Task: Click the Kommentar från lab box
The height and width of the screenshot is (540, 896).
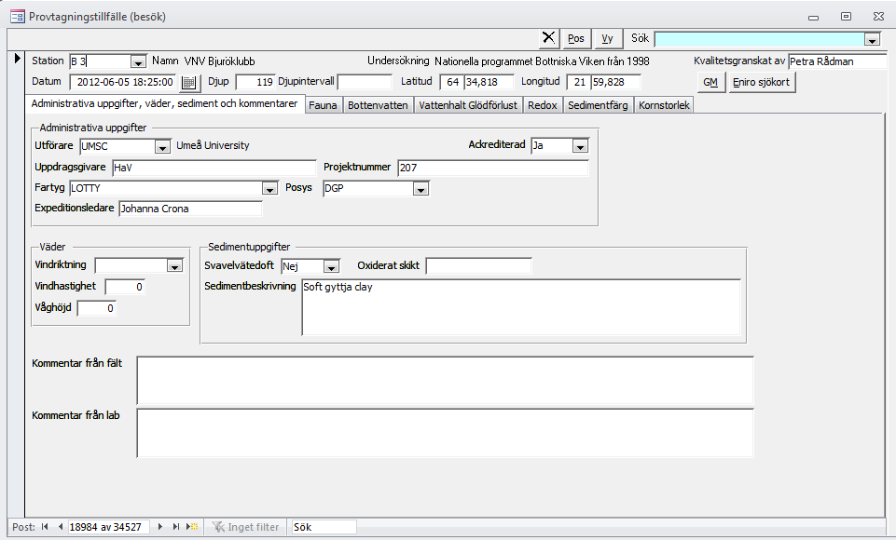Action: click(x=446, y=433)
